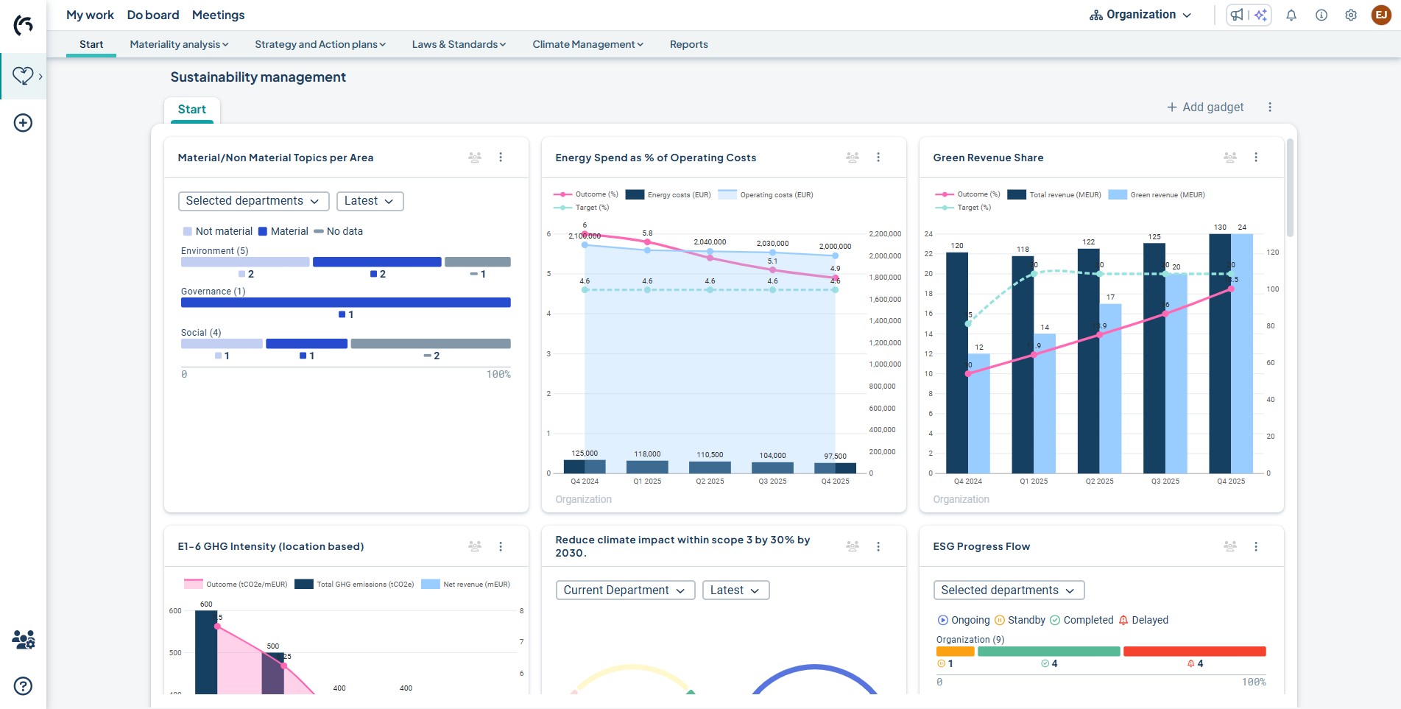
Task: Open the announcements megaphone icon
Action: tap(1237, 15)
